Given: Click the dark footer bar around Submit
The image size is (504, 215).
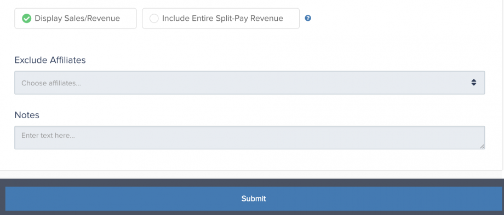Looking at the screenshot, I should [x=252, y=183].
